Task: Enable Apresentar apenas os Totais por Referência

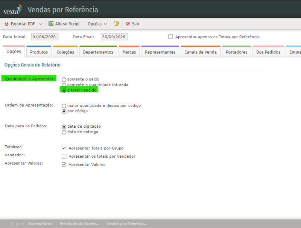Action: point(170,37)
